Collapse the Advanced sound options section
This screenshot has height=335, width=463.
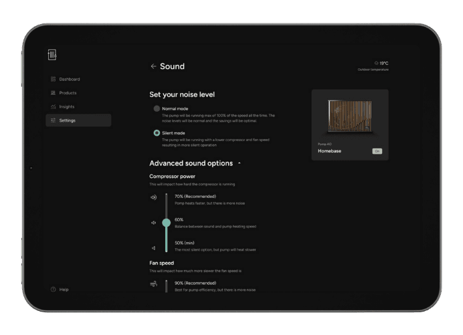[239, 164]
